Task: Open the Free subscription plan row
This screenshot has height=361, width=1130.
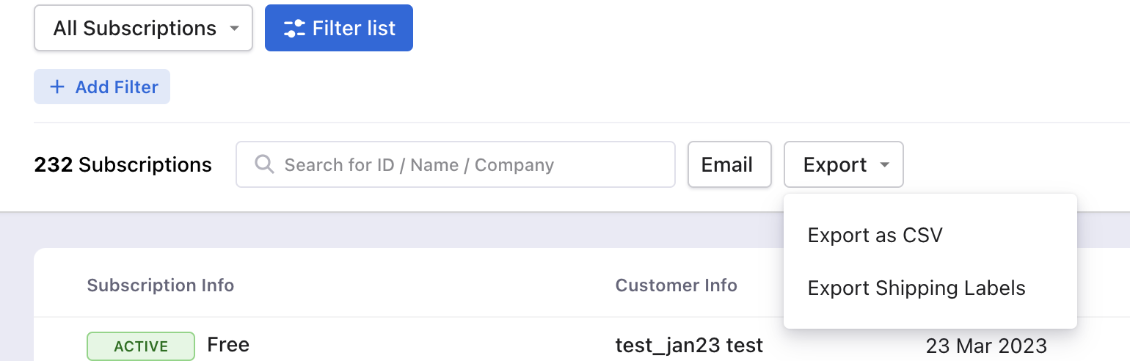Action: tap(228, 345)
